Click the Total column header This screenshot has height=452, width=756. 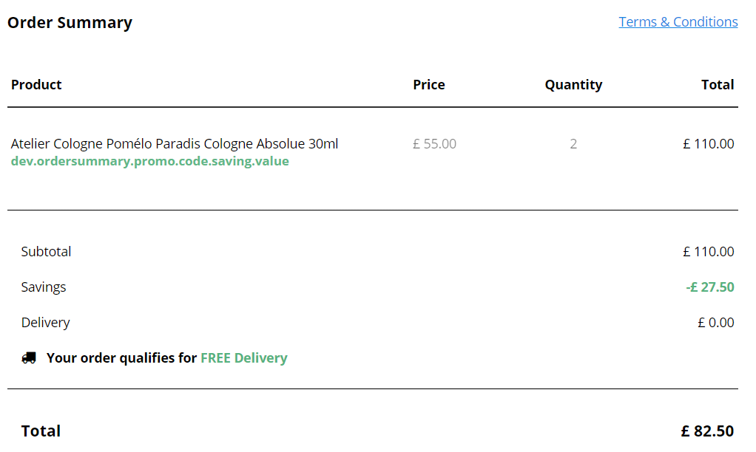[718, 85]
